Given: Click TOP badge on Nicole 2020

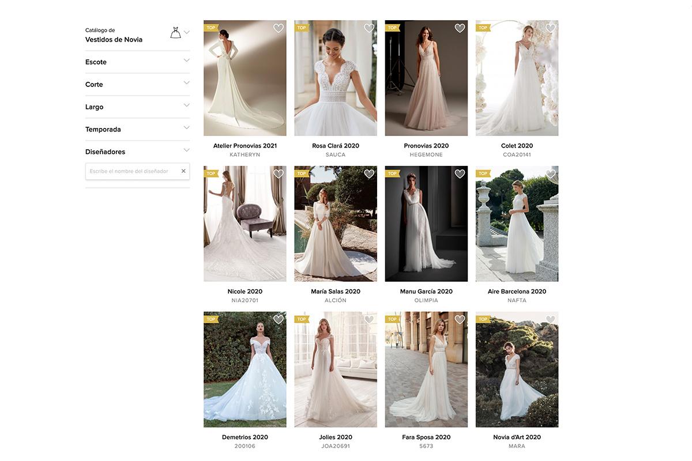Looking at the screenshot, I should [x=211, y=173].
